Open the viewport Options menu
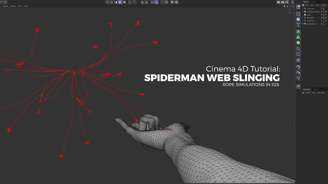The height and width of the screenshot is (184, 328). pyautogui.click(x=13, y=6)
